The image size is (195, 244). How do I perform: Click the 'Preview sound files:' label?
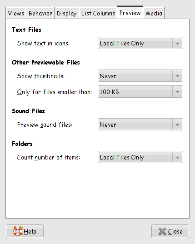coord(45,124)
